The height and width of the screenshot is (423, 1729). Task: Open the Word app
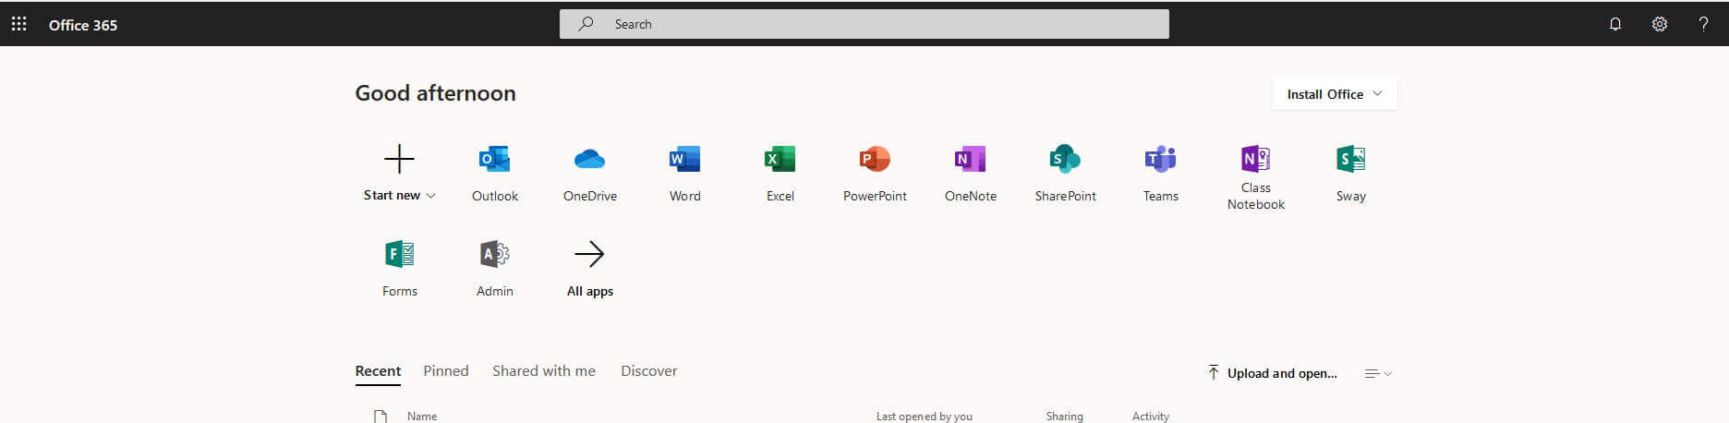click(685, 174)
